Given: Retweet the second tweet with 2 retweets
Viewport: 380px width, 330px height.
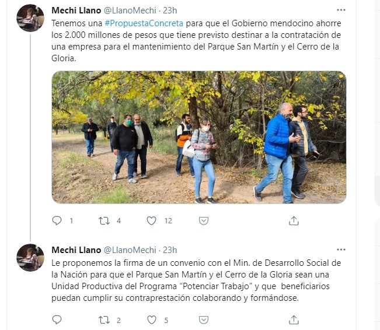Looking at the screenshot, I should (104, 320).
